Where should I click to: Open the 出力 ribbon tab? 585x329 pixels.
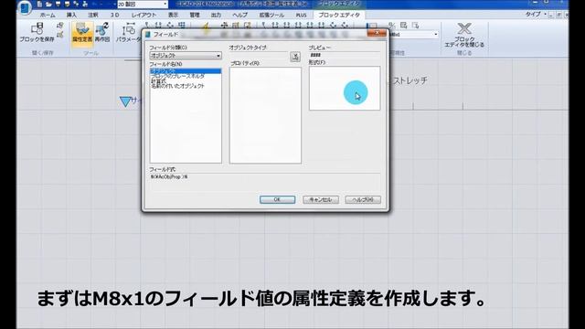click(x=216, y=15)
